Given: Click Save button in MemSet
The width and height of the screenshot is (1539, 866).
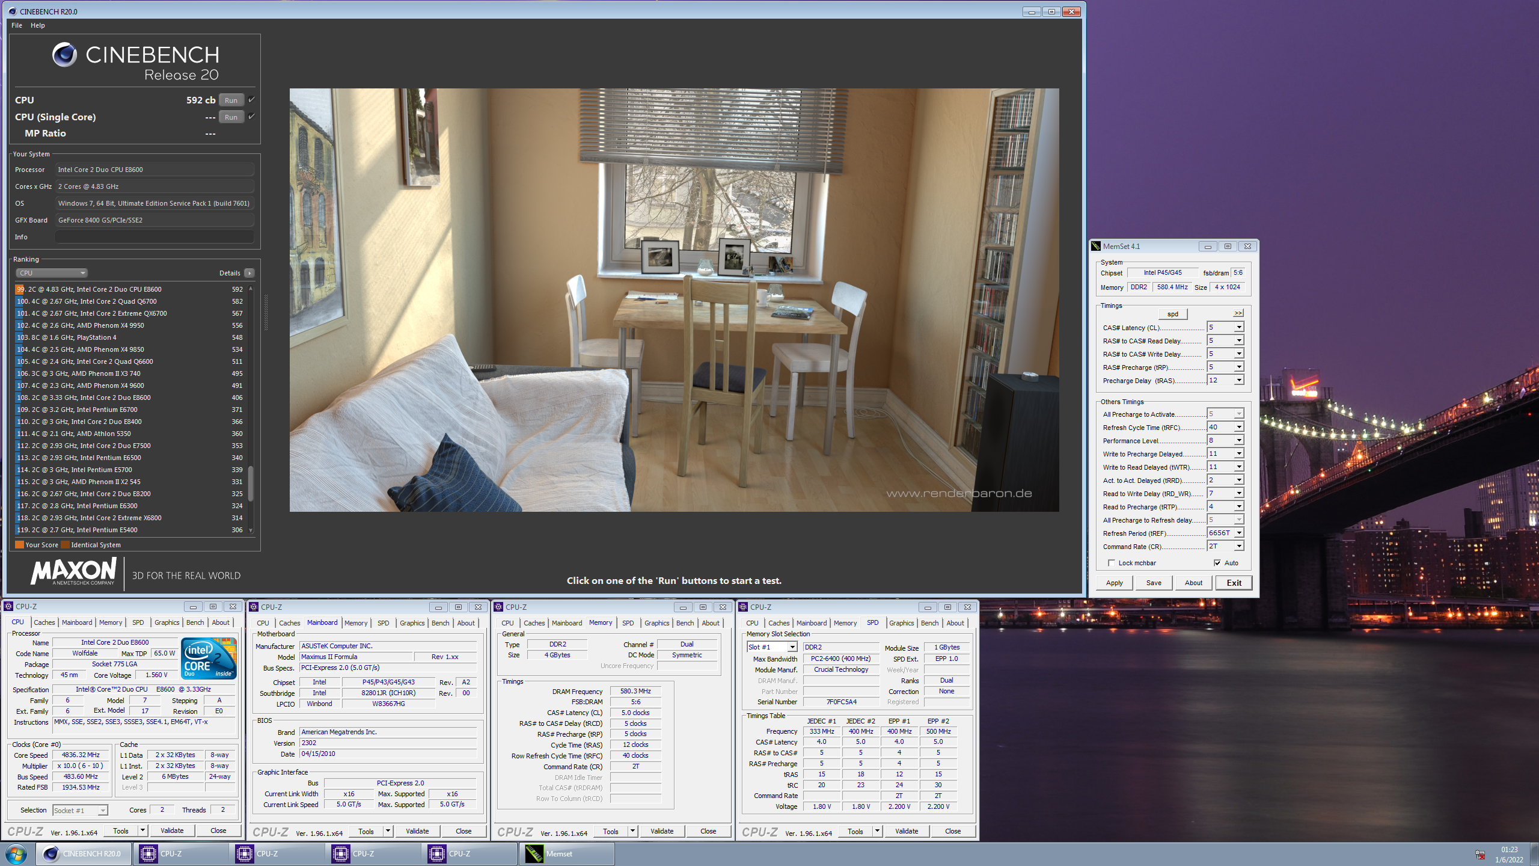Looking at the screenshot, I should pos(1154,583).
